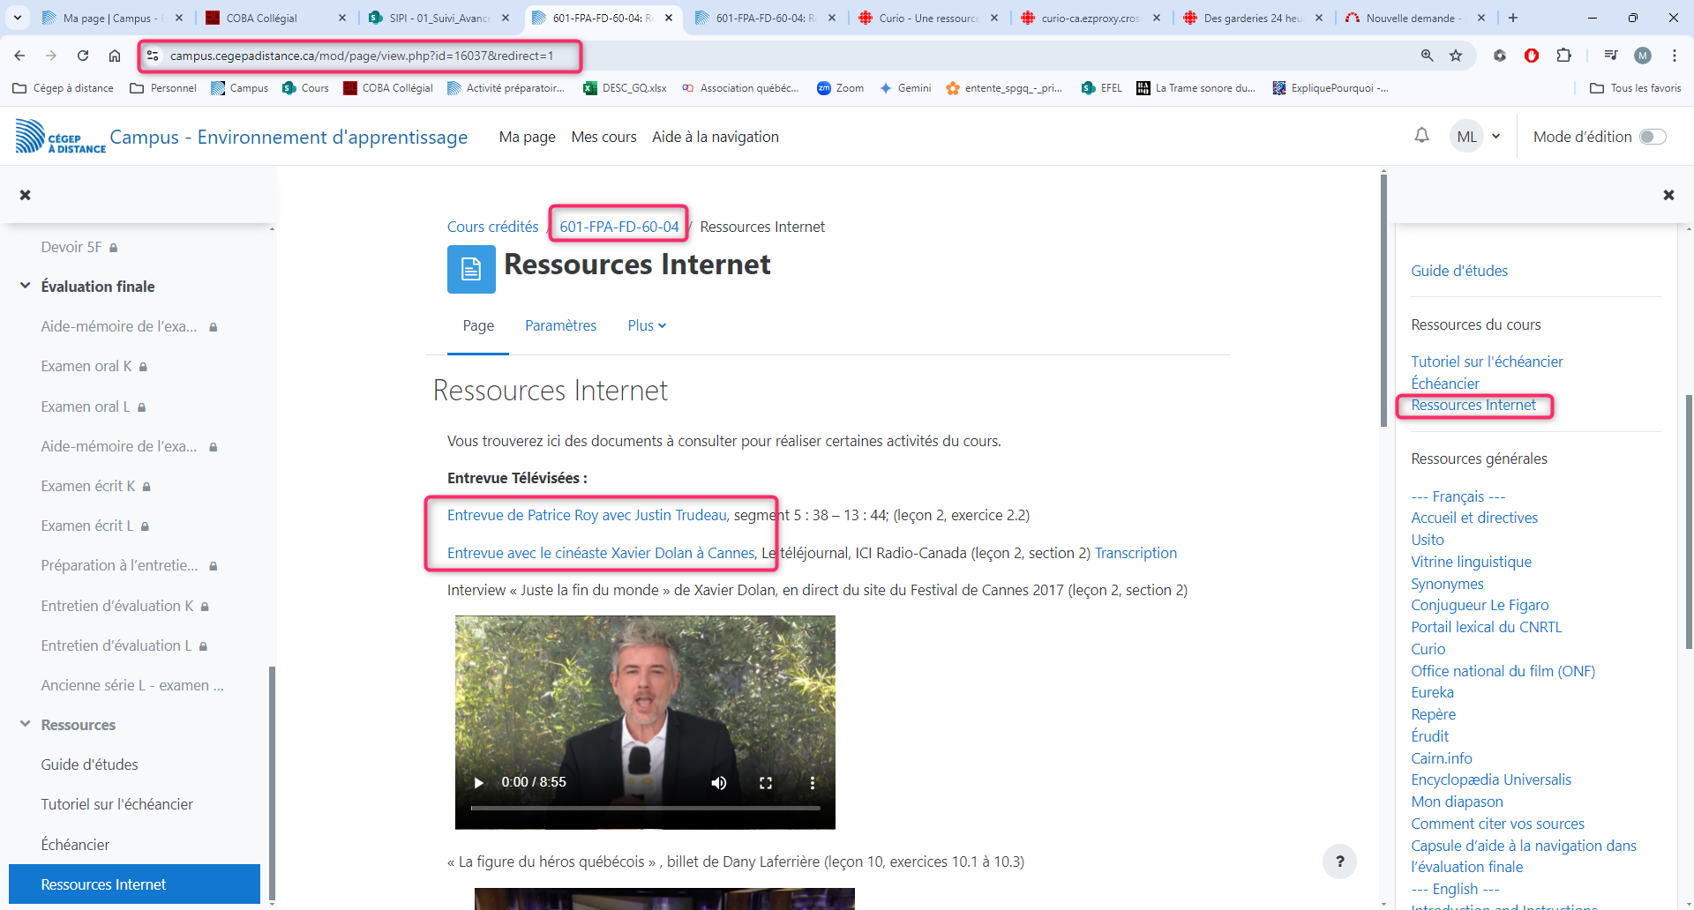Bookmark this page with the star icon

(x=1456, y=56)
